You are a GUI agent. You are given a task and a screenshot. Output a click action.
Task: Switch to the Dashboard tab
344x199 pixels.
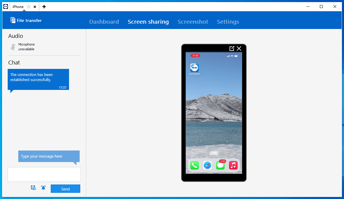pos(104,22)
